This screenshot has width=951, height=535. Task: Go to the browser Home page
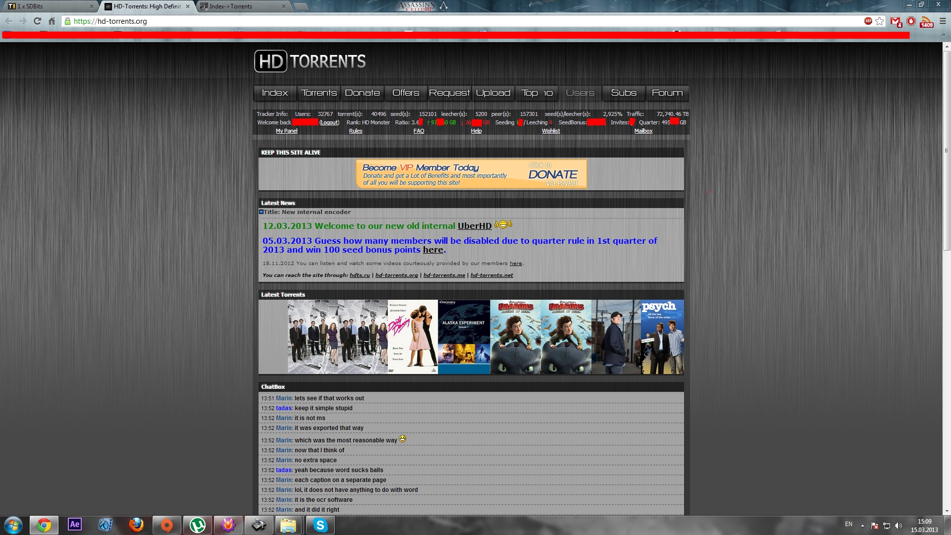click(x=52, y=21)
